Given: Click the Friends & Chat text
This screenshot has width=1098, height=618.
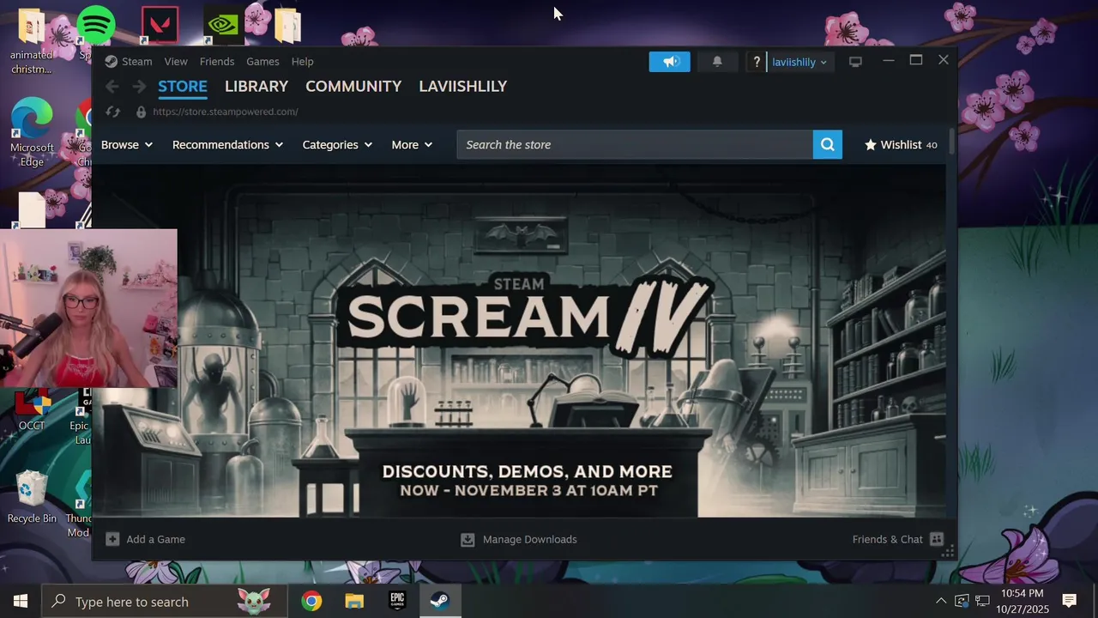Looking at the screenshot, I should [887, 539].
